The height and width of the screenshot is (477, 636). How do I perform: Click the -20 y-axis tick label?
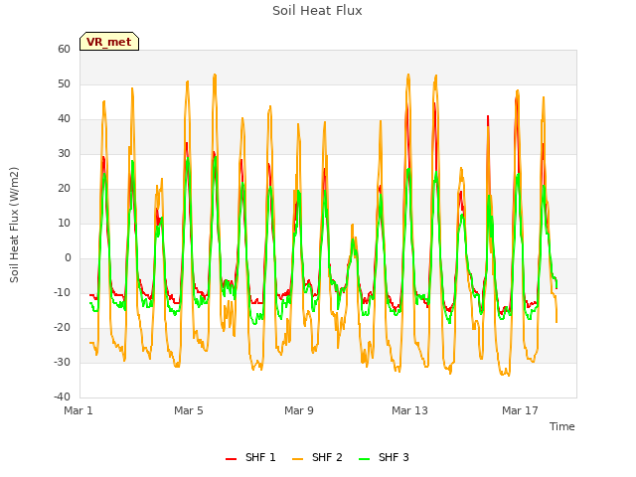click(x=62, y=327)
